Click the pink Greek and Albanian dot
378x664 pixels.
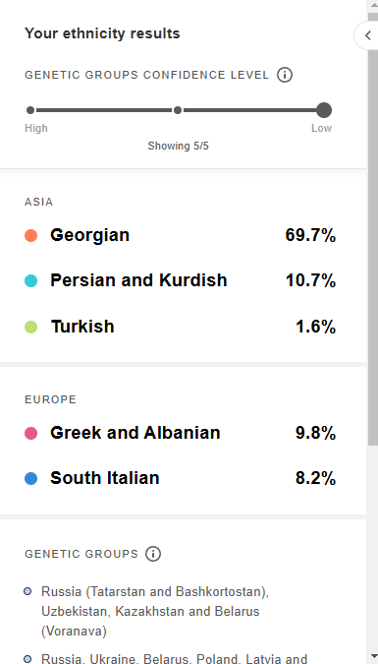[30, 433]
